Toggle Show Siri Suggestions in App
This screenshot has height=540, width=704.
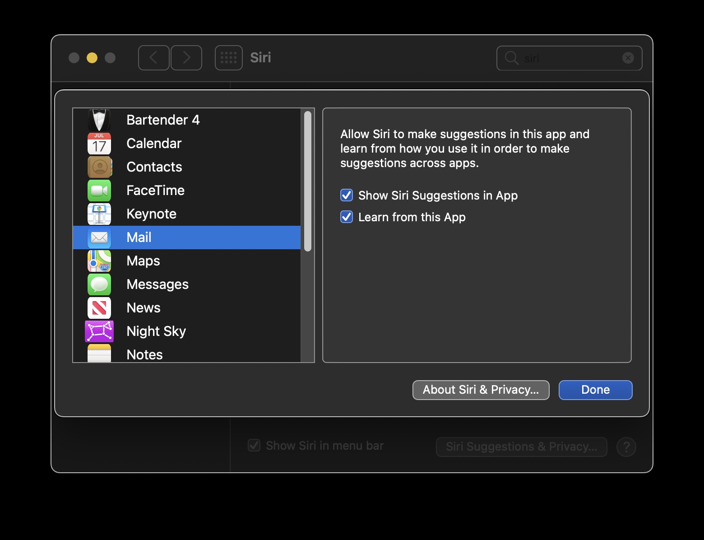click(x=347, y=195)
